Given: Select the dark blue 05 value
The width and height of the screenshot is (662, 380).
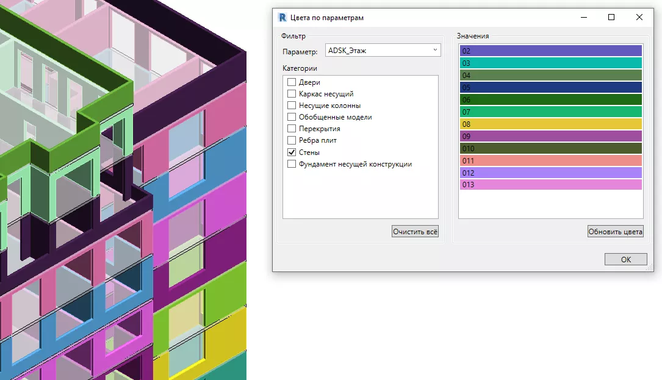Looking at the screenshot, I should (550, 88).
